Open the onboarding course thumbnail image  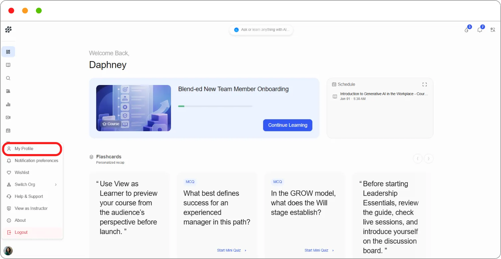tap(133, 108)
